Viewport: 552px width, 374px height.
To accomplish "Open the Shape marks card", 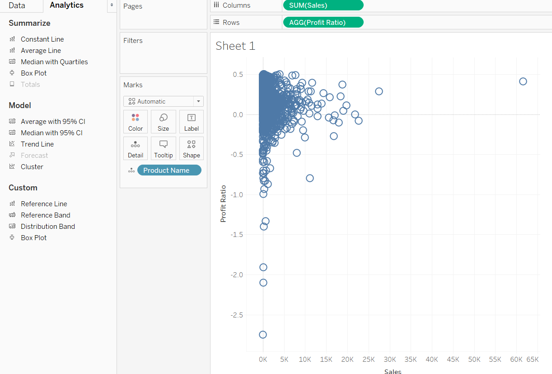I will point(192,148).
